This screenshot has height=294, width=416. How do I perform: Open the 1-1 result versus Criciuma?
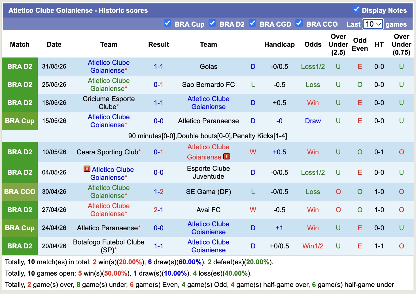(x=158, y=103)
